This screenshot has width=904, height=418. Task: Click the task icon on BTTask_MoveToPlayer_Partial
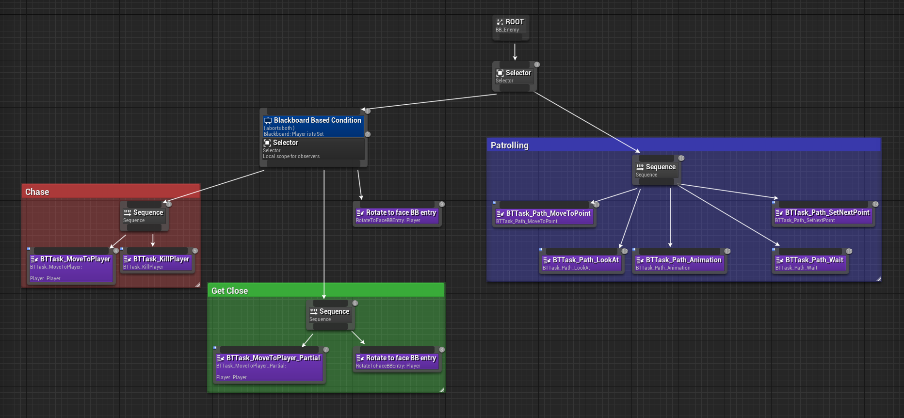coord(221,358)
